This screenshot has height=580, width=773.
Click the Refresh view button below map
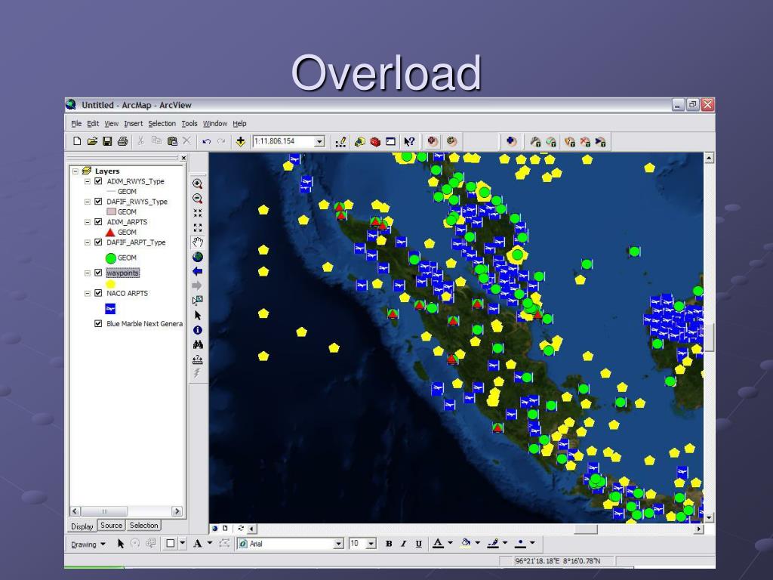pyautogui.click(x=241, y=528)
